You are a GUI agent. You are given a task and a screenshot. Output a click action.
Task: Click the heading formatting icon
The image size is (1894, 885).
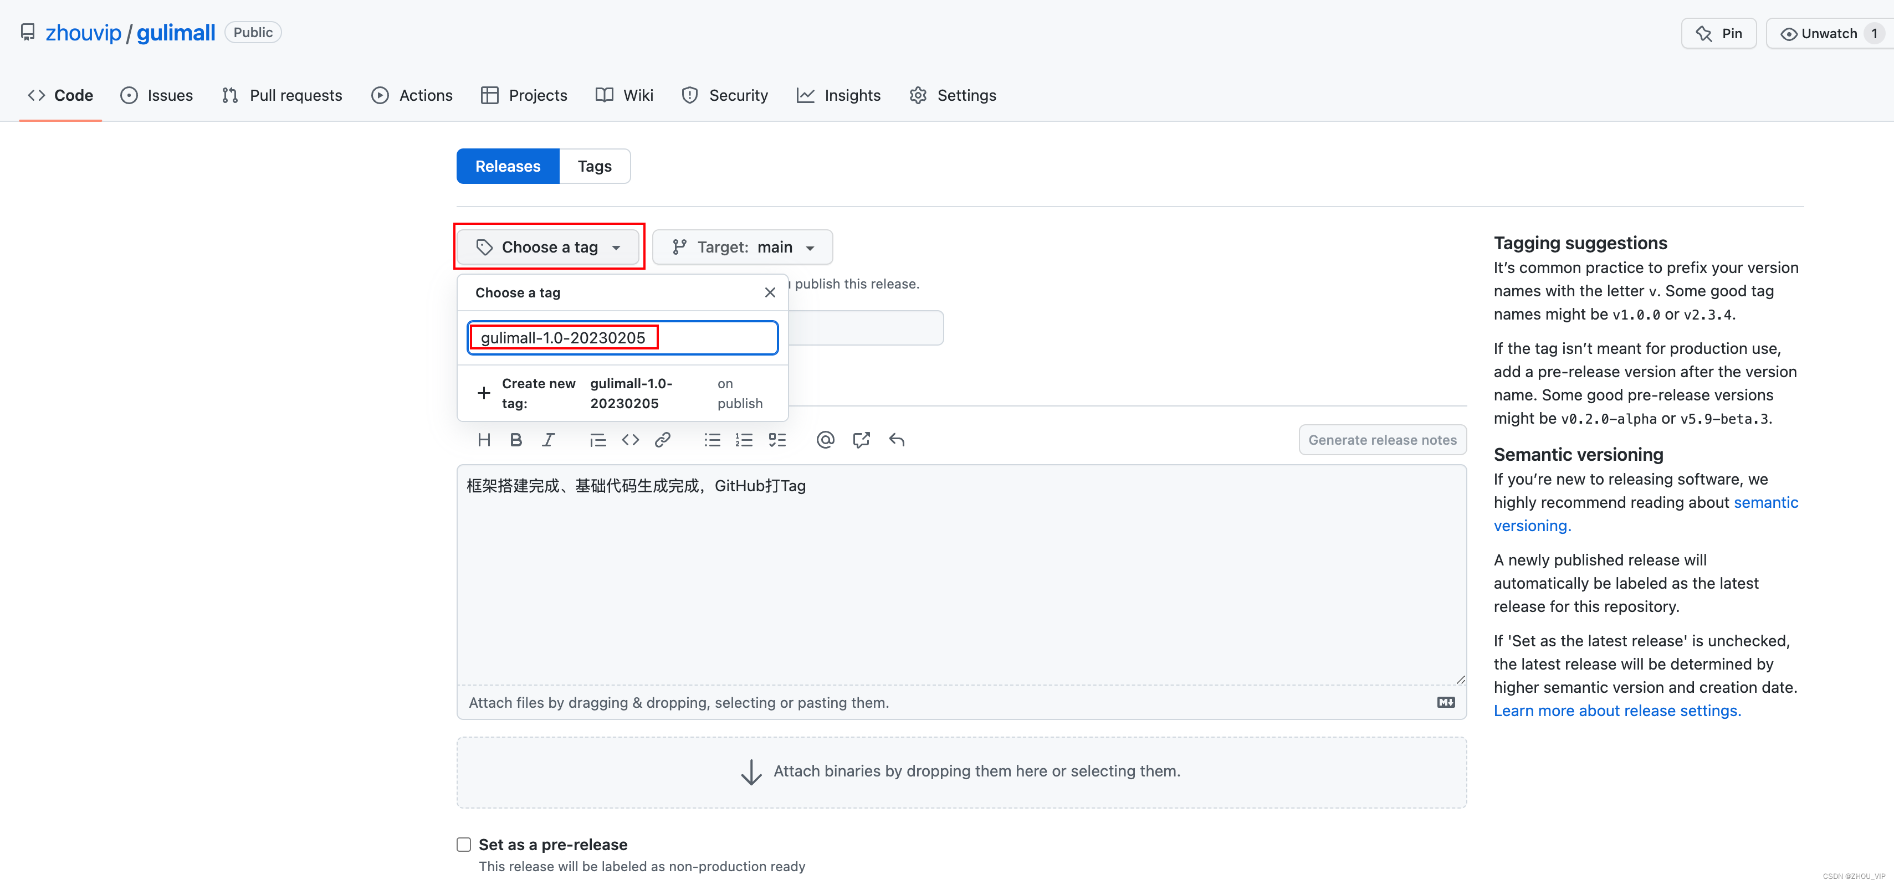click(x=484, y=440)
